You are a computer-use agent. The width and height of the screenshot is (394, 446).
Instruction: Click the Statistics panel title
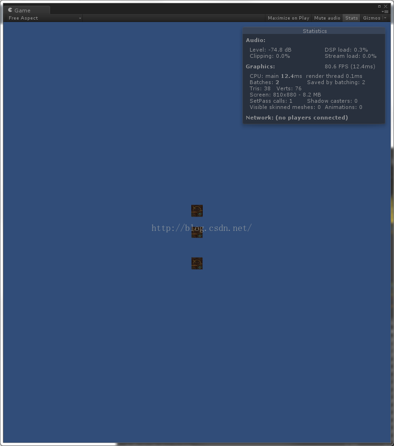point(315,31)
